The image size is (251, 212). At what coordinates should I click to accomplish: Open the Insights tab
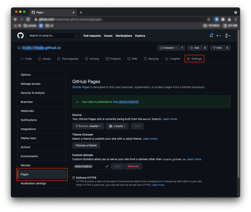(x=173, y=59)
